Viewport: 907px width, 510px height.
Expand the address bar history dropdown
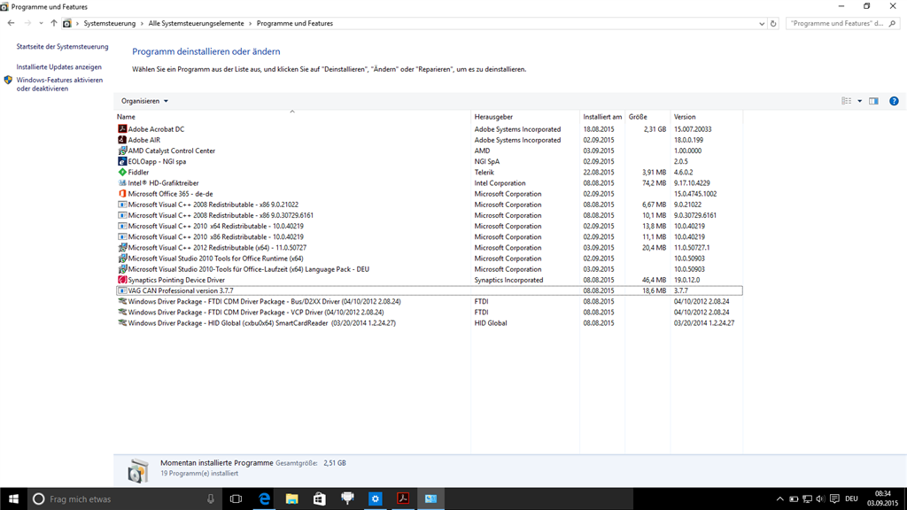[x=761, y=24]
